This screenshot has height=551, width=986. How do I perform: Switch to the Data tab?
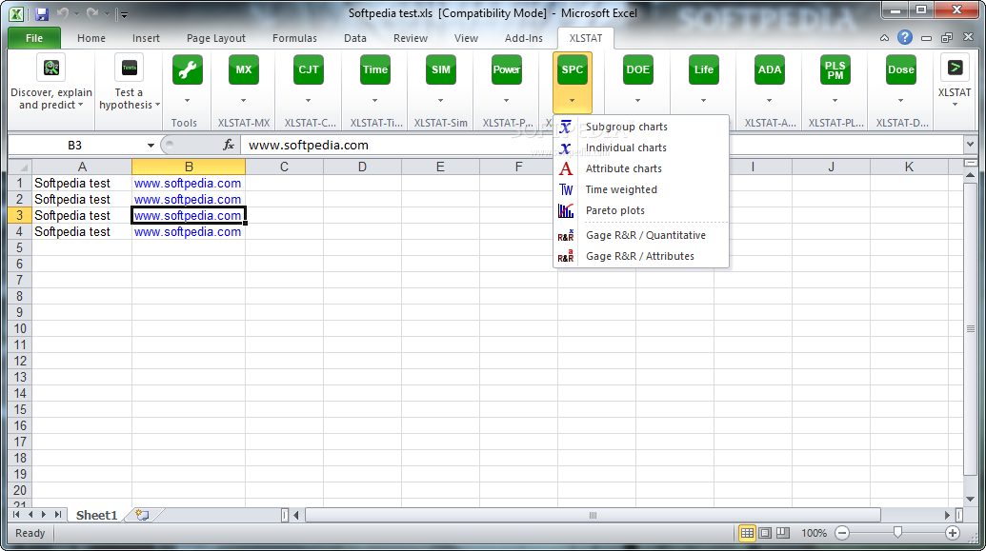pyautogui.click(x=354, y=38)
